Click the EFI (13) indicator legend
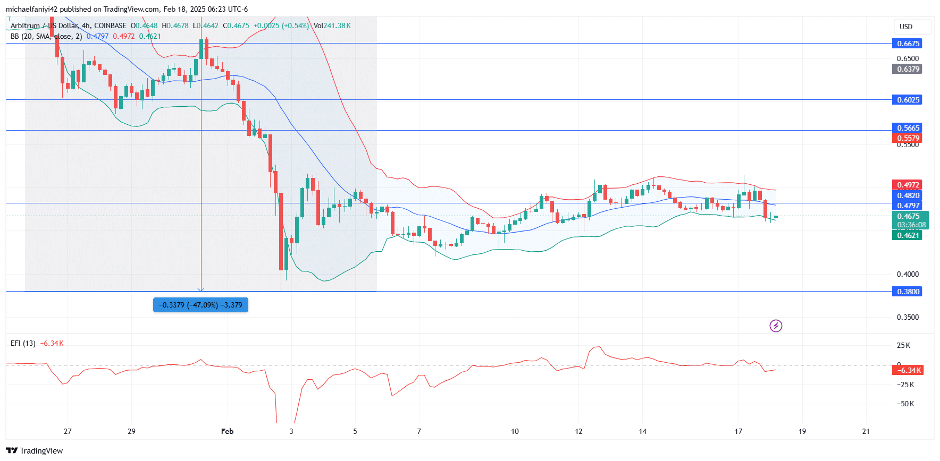Viewport: 940px width, 461px height. click(x=23, y=343)
